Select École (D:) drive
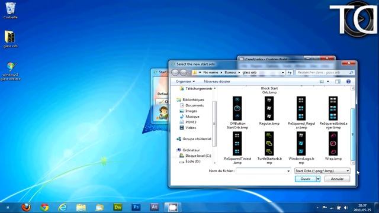This screenshot has height=213, width=379. [x=190, y=162]
